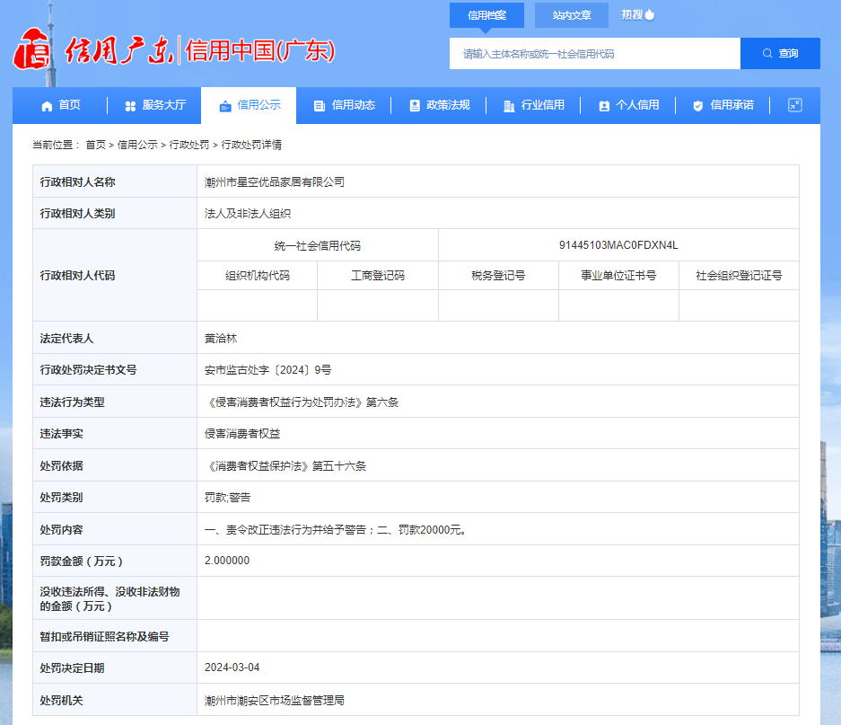
Task: Click the shield icon beside 信用承诺
Action: (x=697, y=106)
